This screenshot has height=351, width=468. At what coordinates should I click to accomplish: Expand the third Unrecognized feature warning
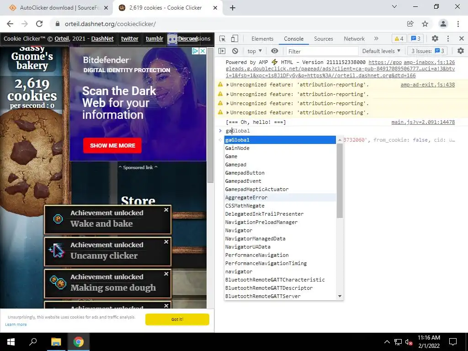coord(228,104)
